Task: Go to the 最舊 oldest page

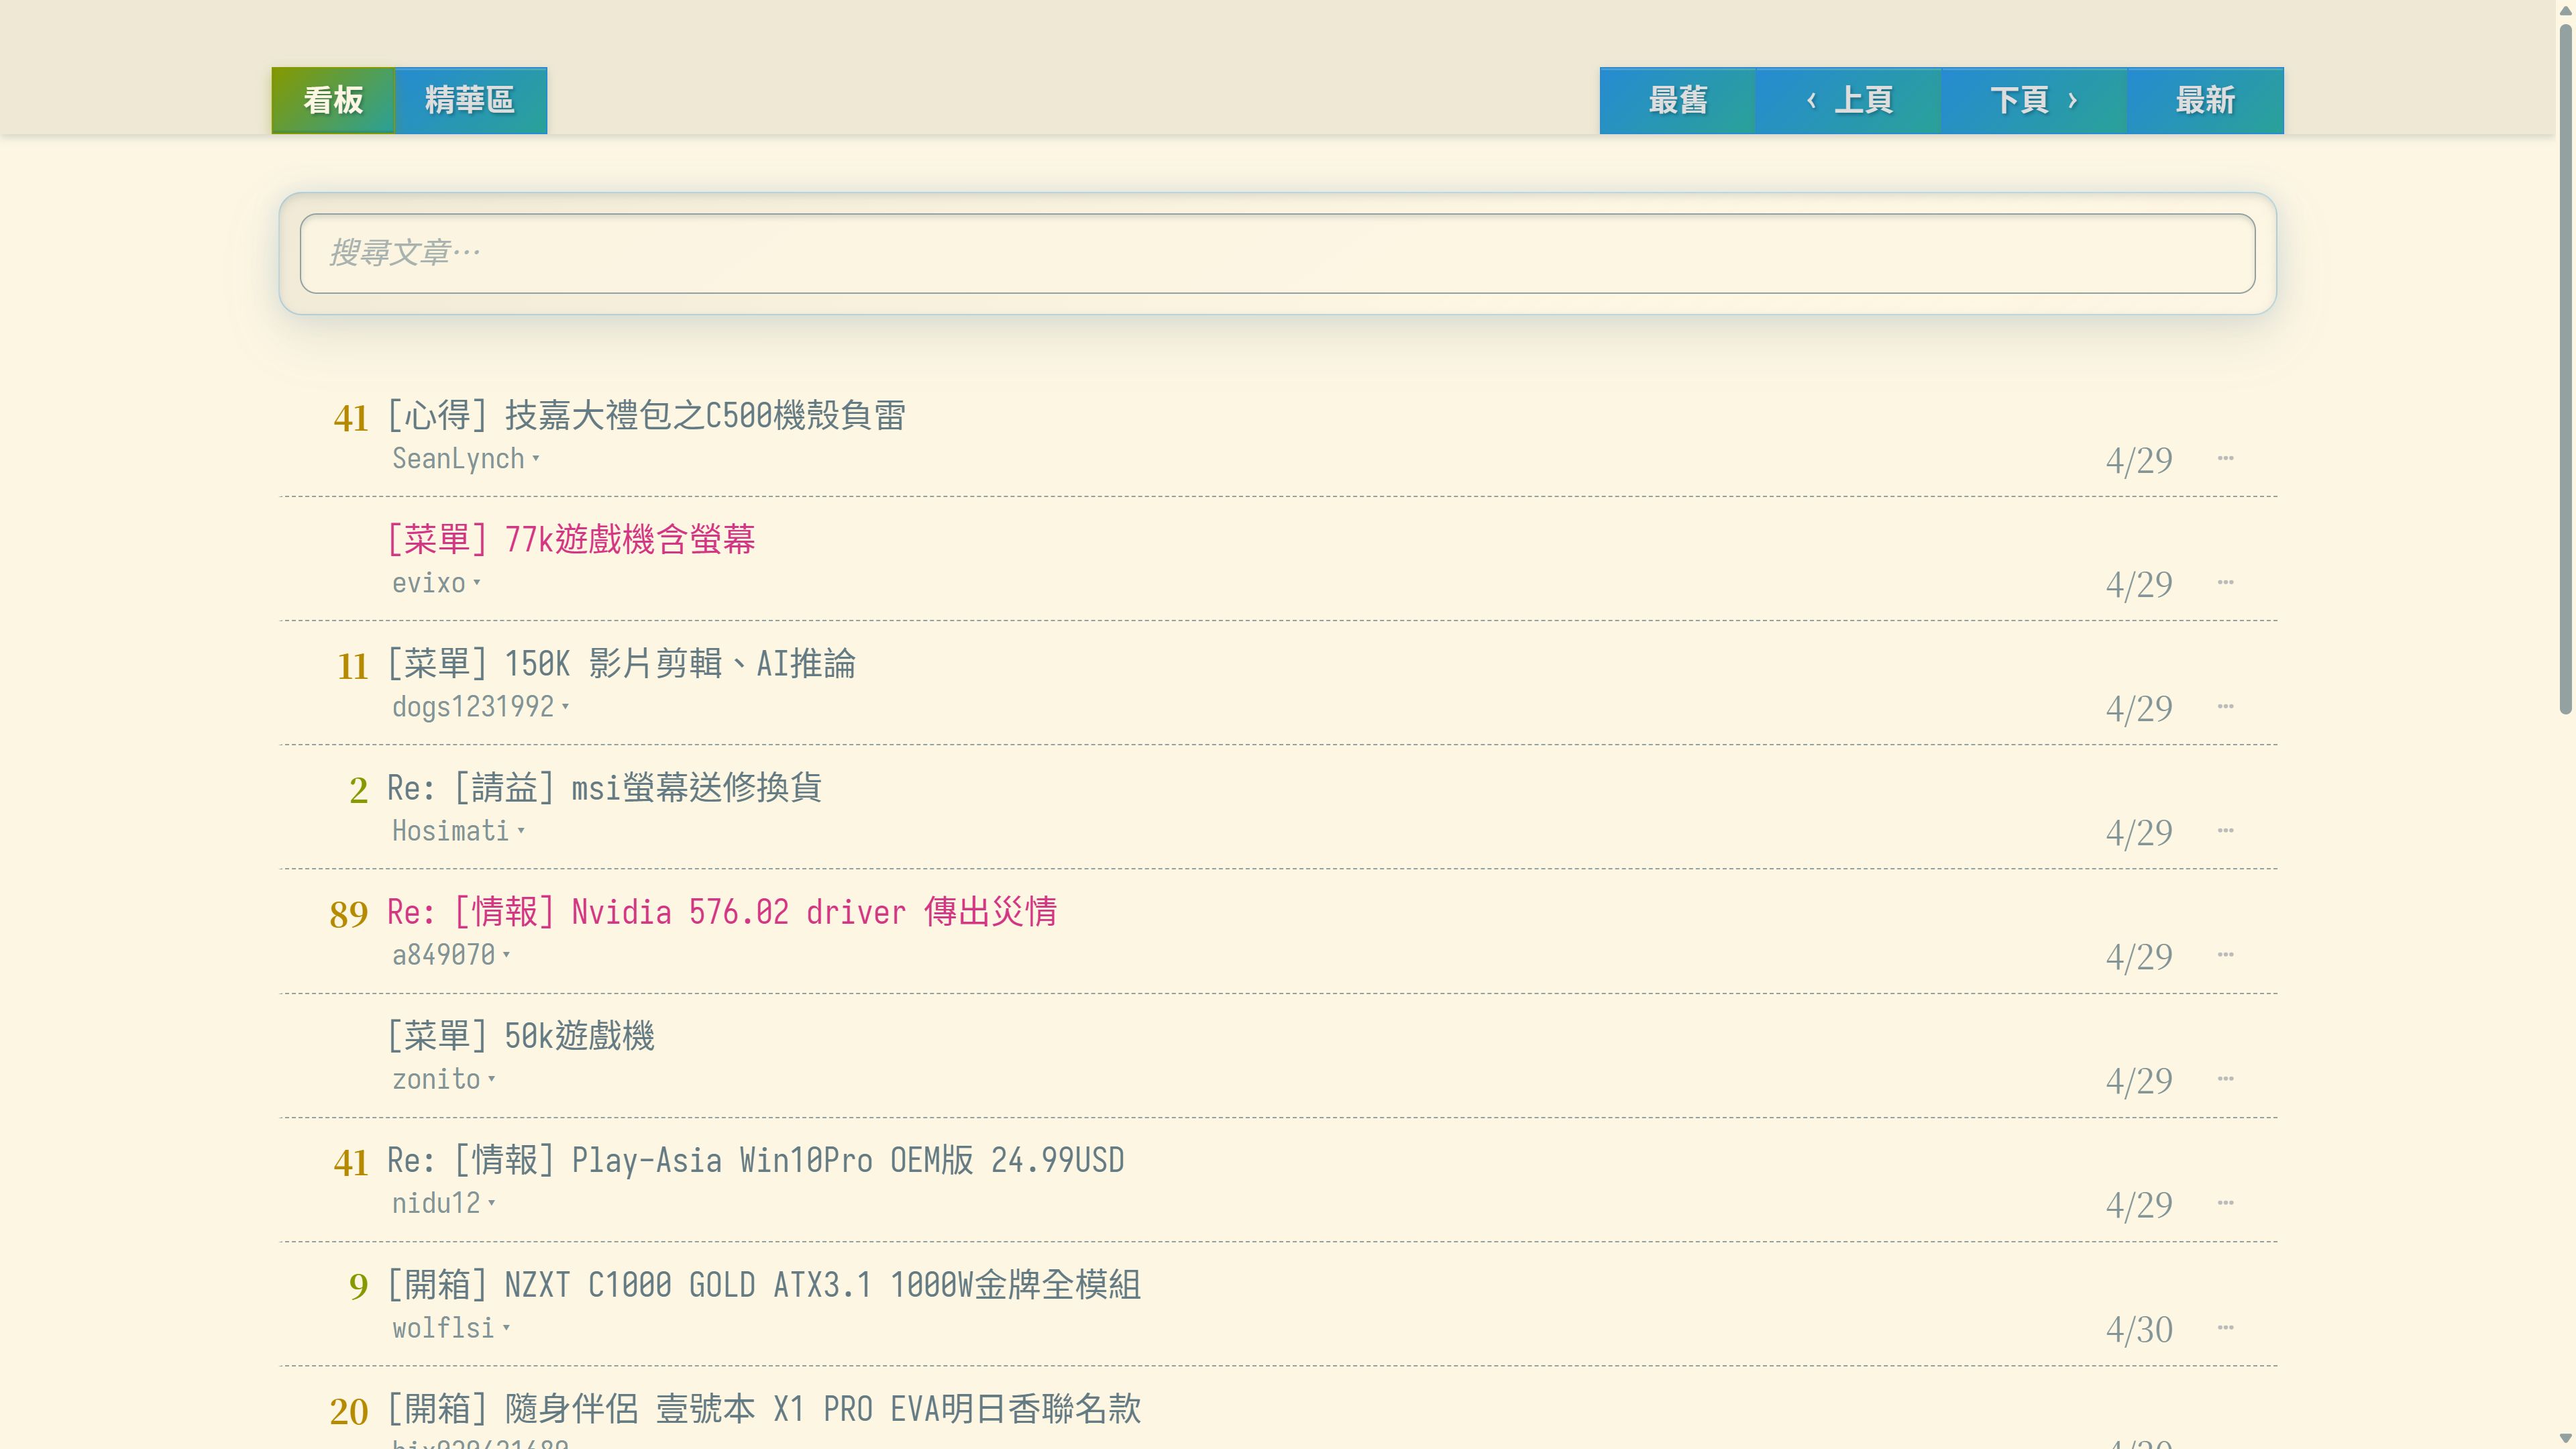Action: (1677, 100)
